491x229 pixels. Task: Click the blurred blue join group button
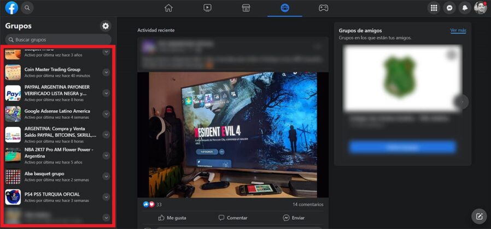point(402,147)
